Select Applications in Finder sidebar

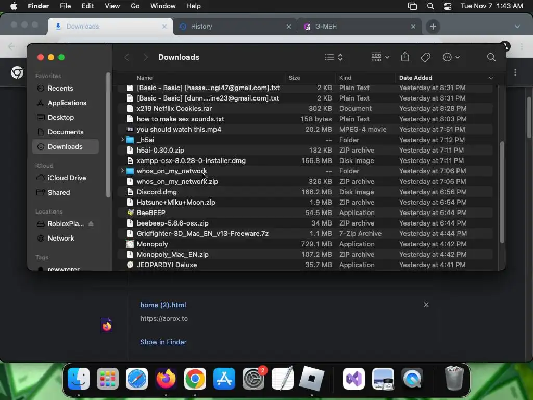[x=66, y=103]
